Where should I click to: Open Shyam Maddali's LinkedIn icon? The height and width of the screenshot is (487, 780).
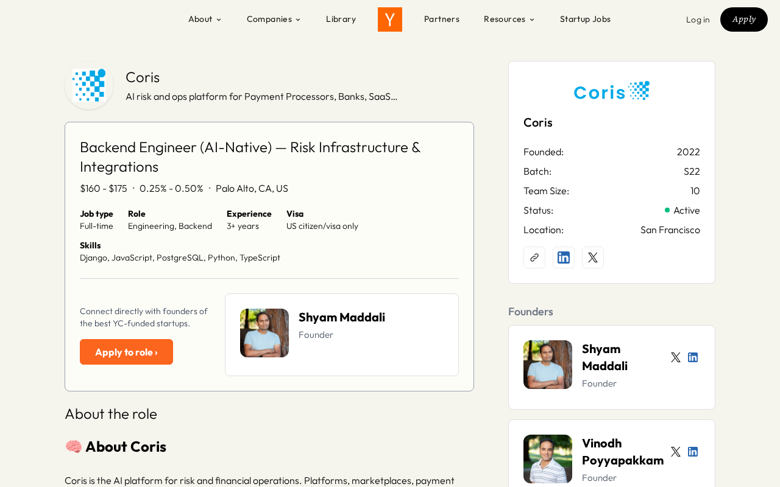coord(693,357)
